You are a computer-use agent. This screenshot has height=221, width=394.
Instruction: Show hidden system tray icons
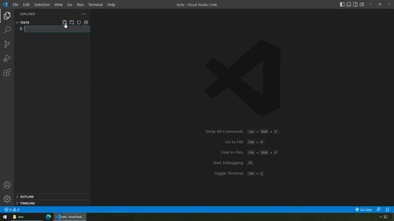point(380,217)
